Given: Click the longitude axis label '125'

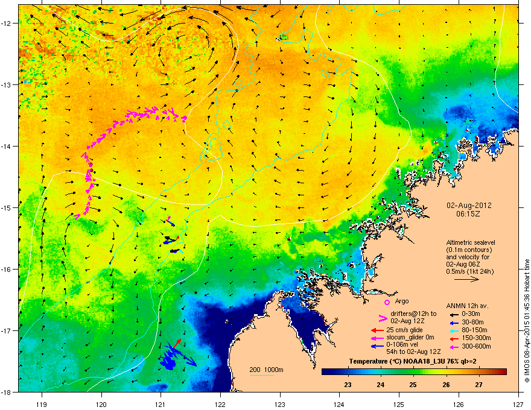Looking at the screenshot, I should [399, 404].
